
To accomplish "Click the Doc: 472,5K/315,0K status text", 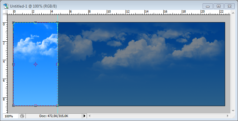I will (x=54, y=116).
